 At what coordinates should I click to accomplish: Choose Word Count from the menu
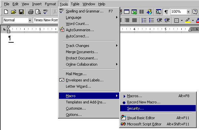pyautogui.click(x=89, y=24)
